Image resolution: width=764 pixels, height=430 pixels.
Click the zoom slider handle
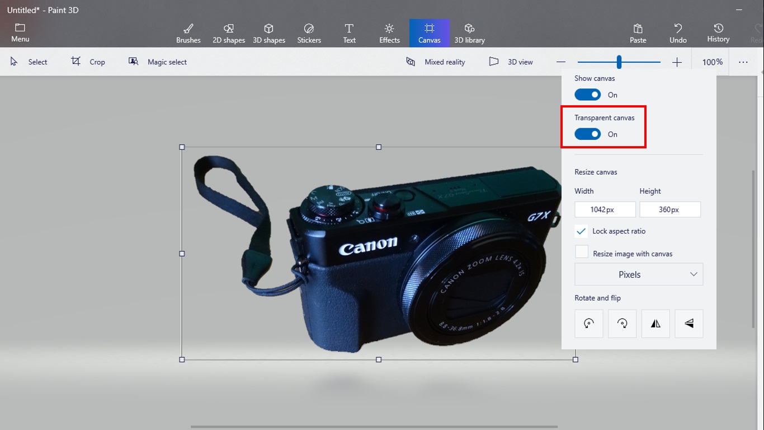pyautogui.click(x=619, y=62)
